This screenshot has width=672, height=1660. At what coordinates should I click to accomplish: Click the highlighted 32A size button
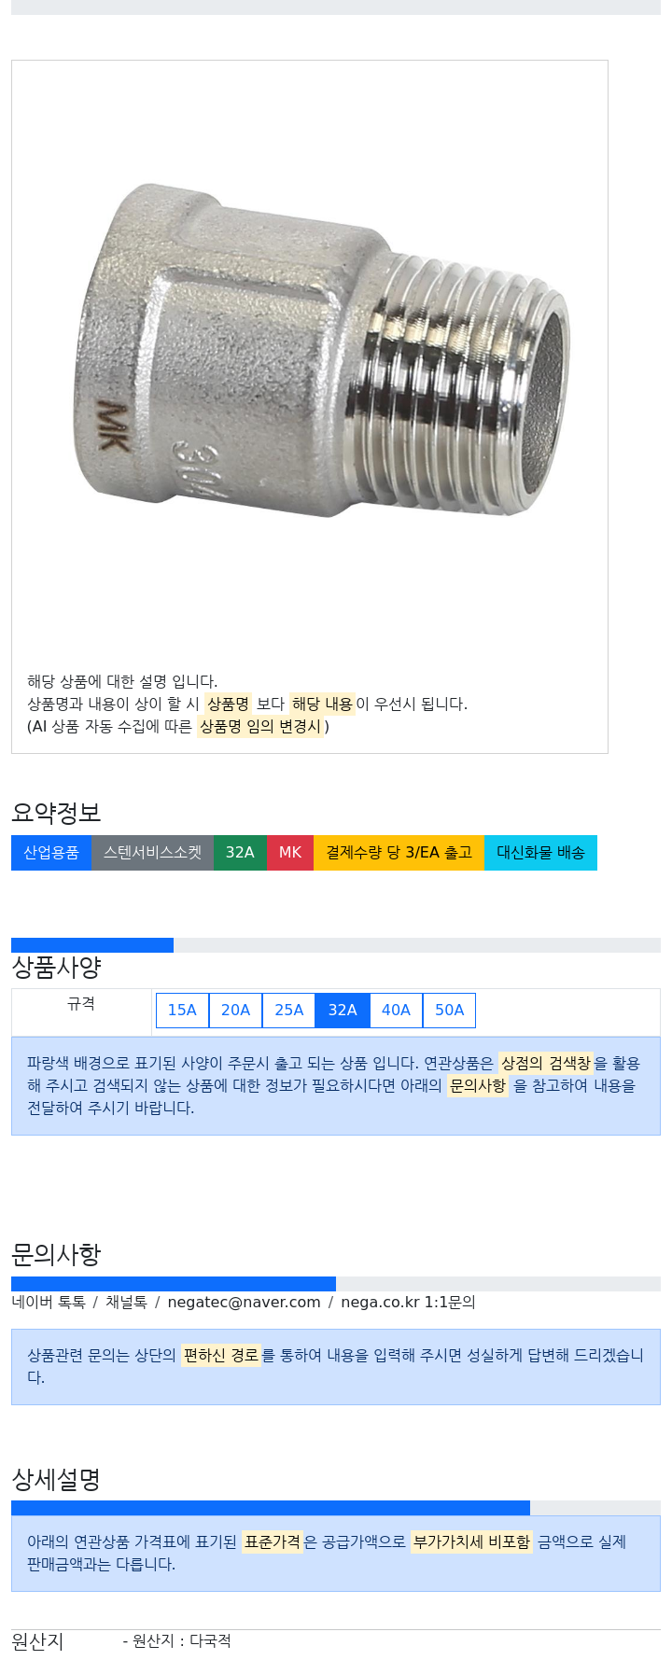pyautogui.click(x=343, y=1010)
